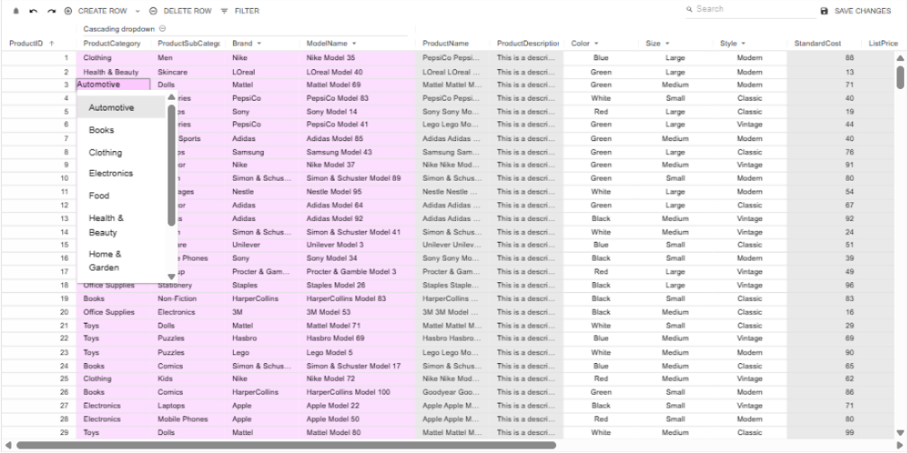Click the dropdown list scrollbar thumb
The image size is (907, 453).
tap(171, 164)
